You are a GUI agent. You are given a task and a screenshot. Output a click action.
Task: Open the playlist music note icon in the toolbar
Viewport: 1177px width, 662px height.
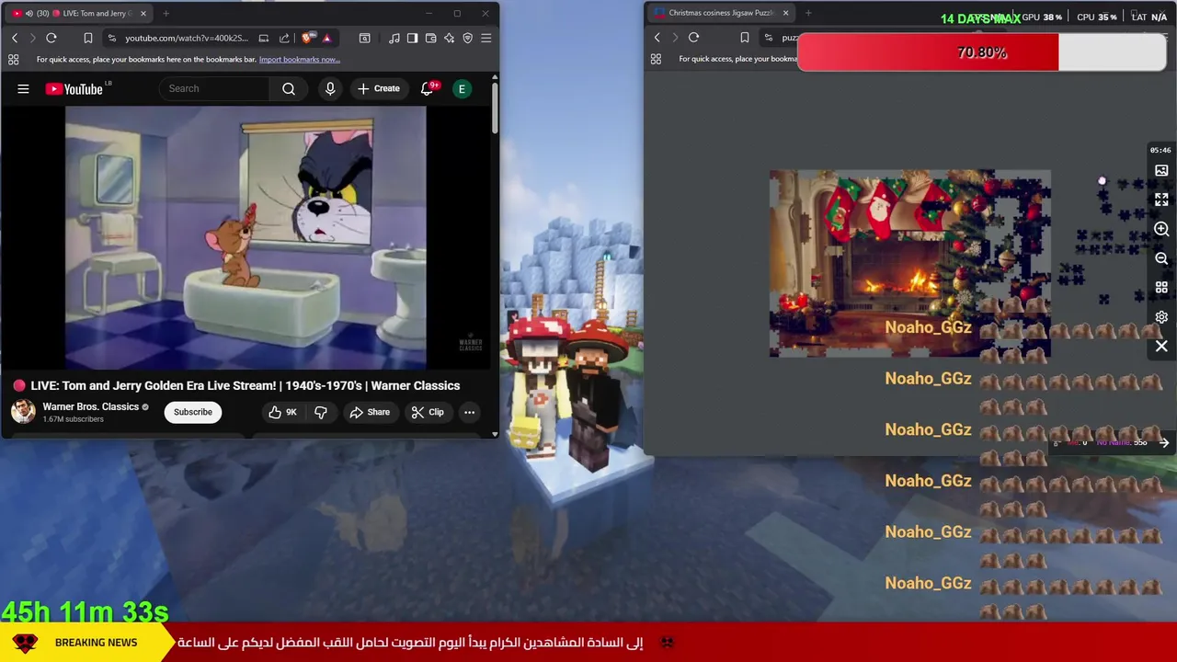pyautogui.click(x=394, y=38)
